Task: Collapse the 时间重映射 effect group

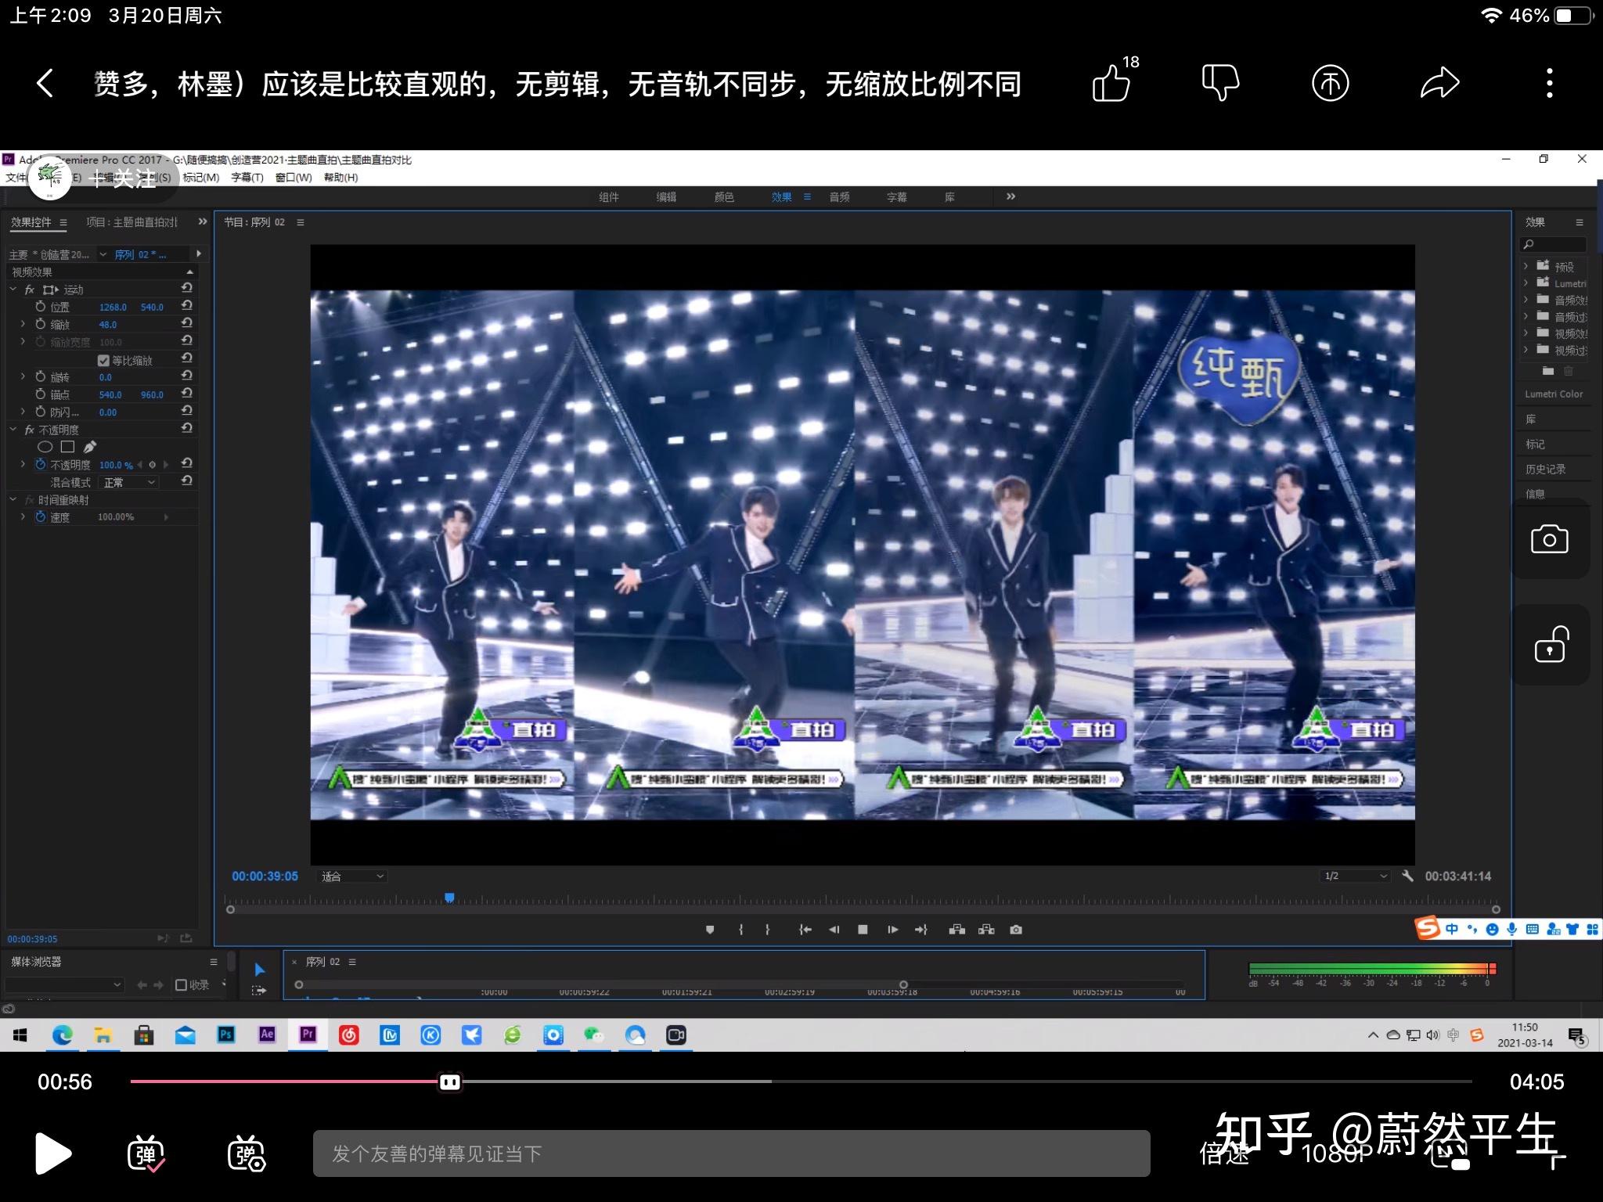Action: 13,499
